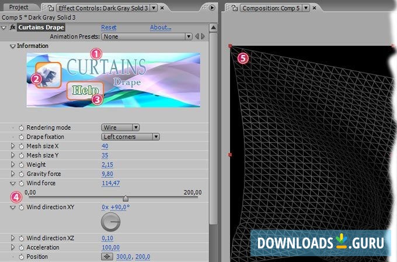Select next animation preset arrow

click(x=203, y=36)
